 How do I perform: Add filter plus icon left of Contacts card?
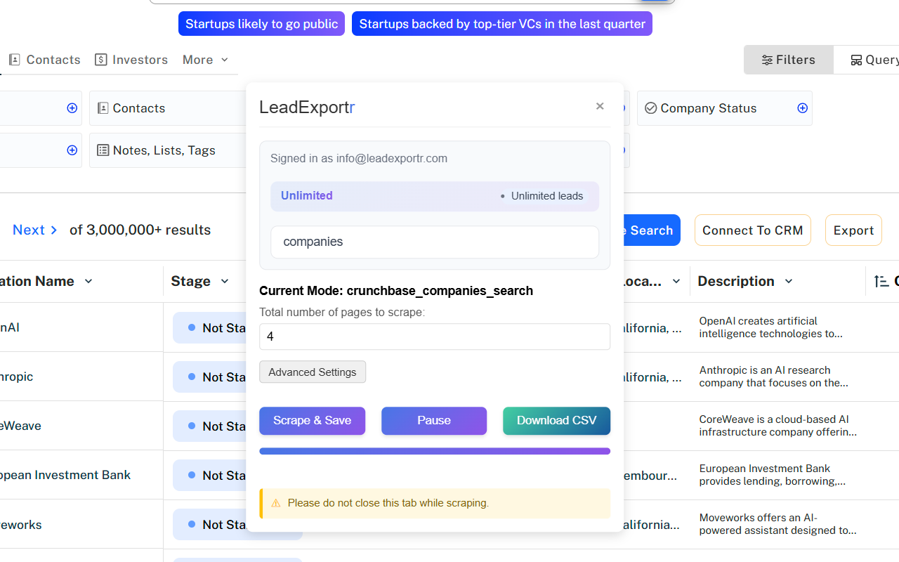(x=72, y=108)
